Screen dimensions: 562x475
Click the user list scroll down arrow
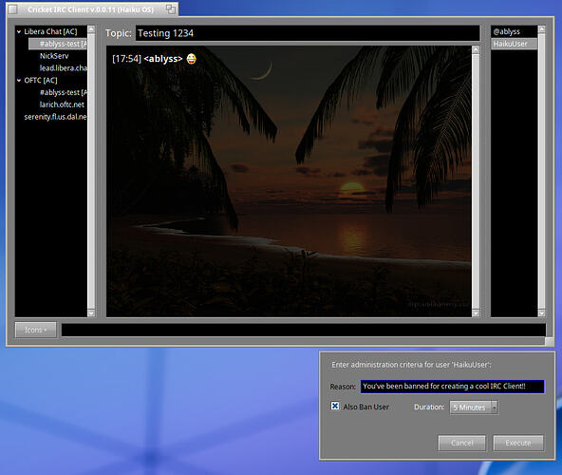[541, 313]
